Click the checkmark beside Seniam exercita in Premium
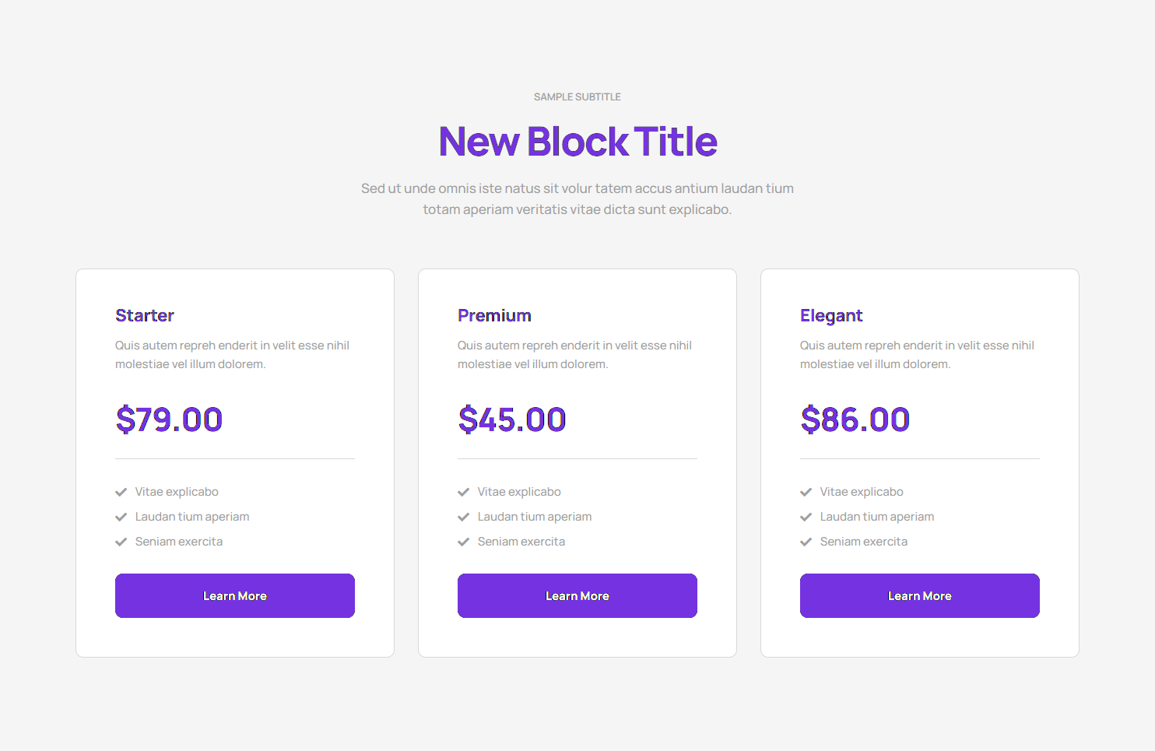The width and height of the screenshot is (1155, 751). [x=464, y=541]
